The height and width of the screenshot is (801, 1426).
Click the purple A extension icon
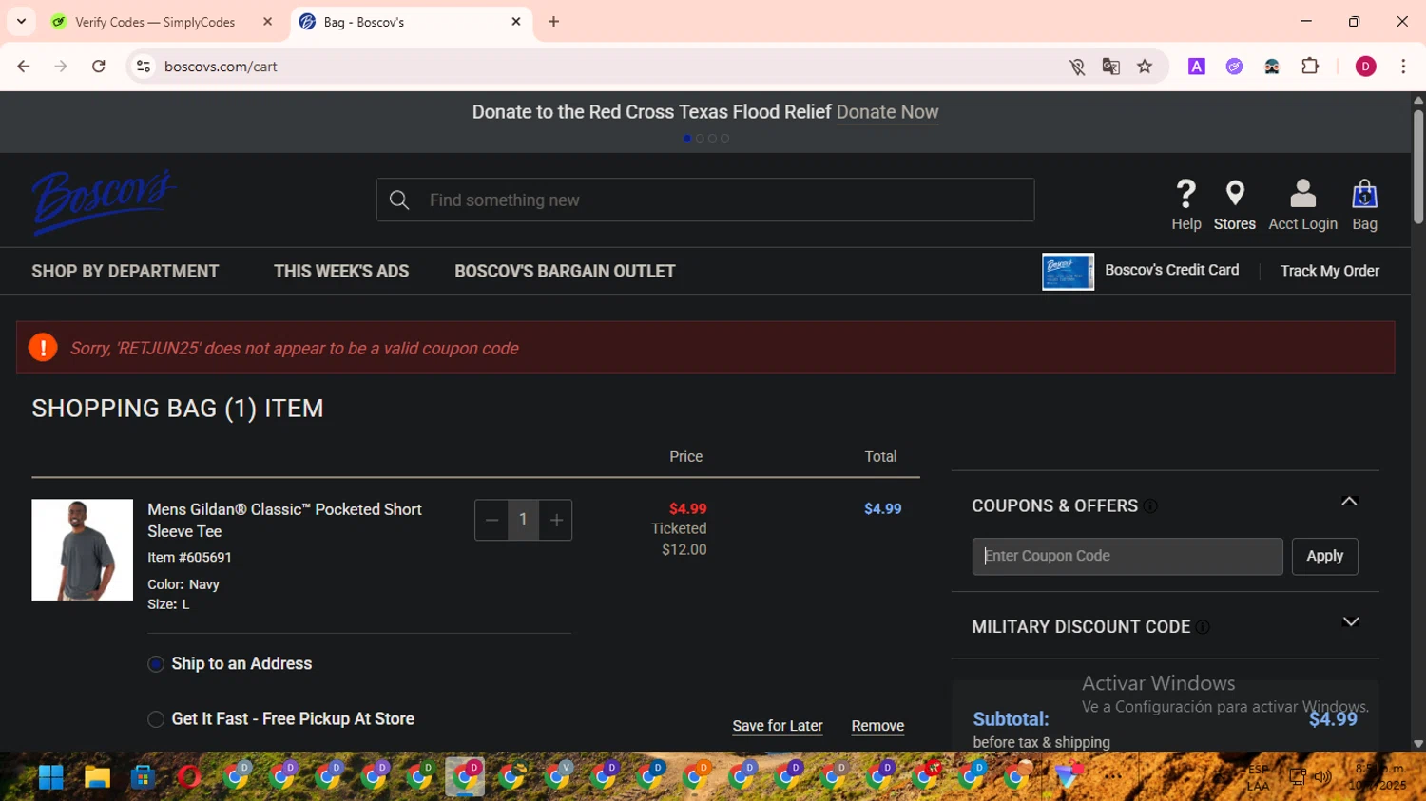pos(1197,67)
